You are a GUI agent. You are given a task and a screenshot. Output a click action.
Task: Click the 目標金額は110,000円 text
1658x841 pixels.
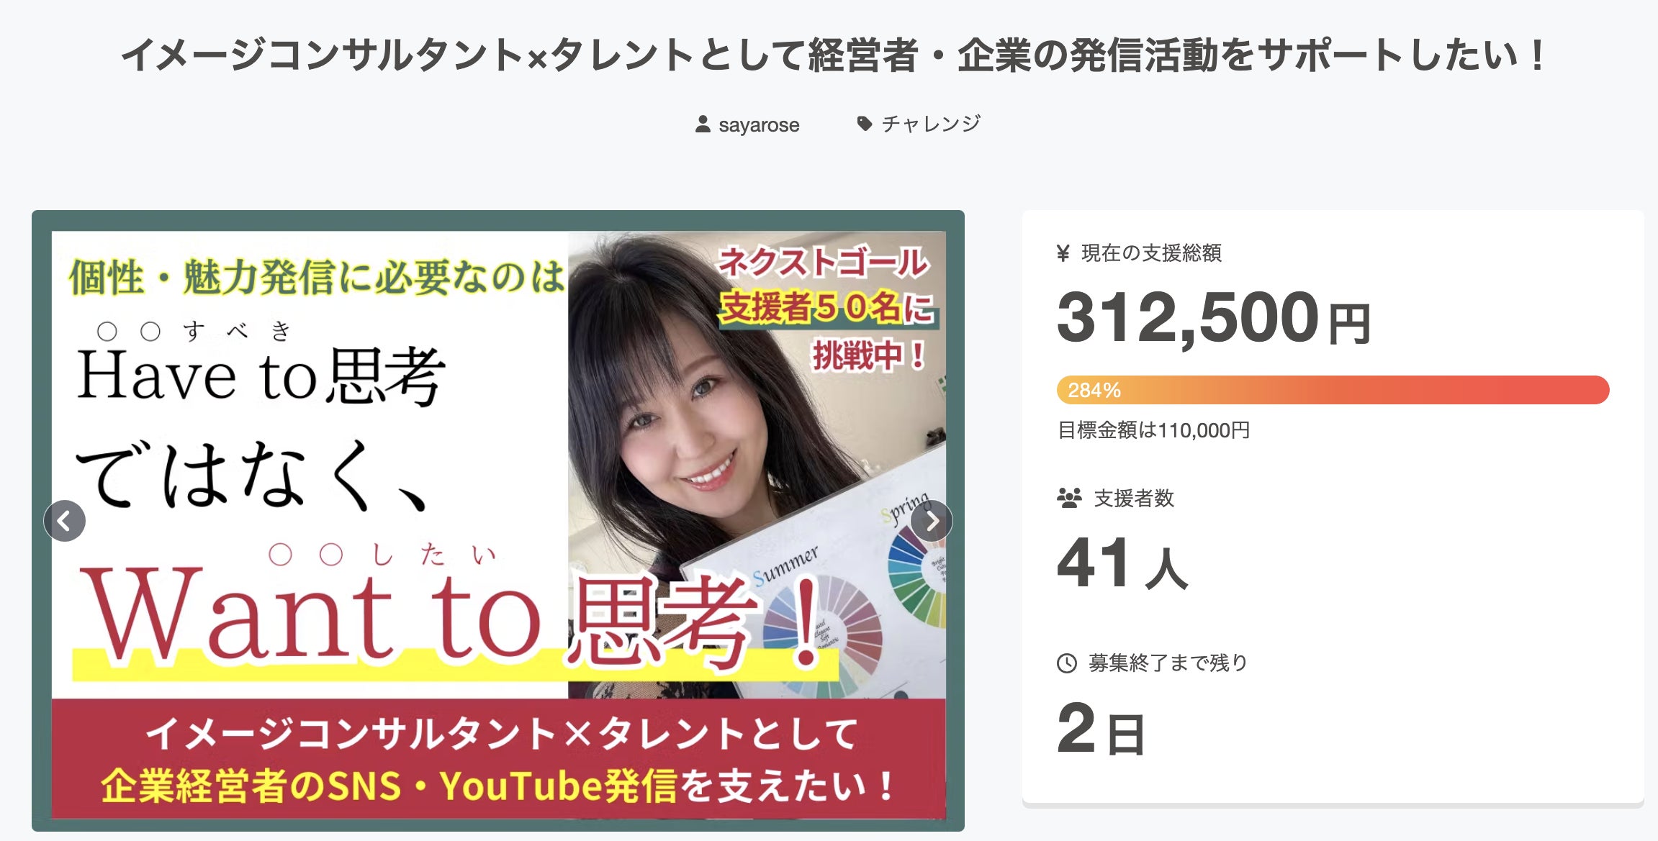point(1153,430)
